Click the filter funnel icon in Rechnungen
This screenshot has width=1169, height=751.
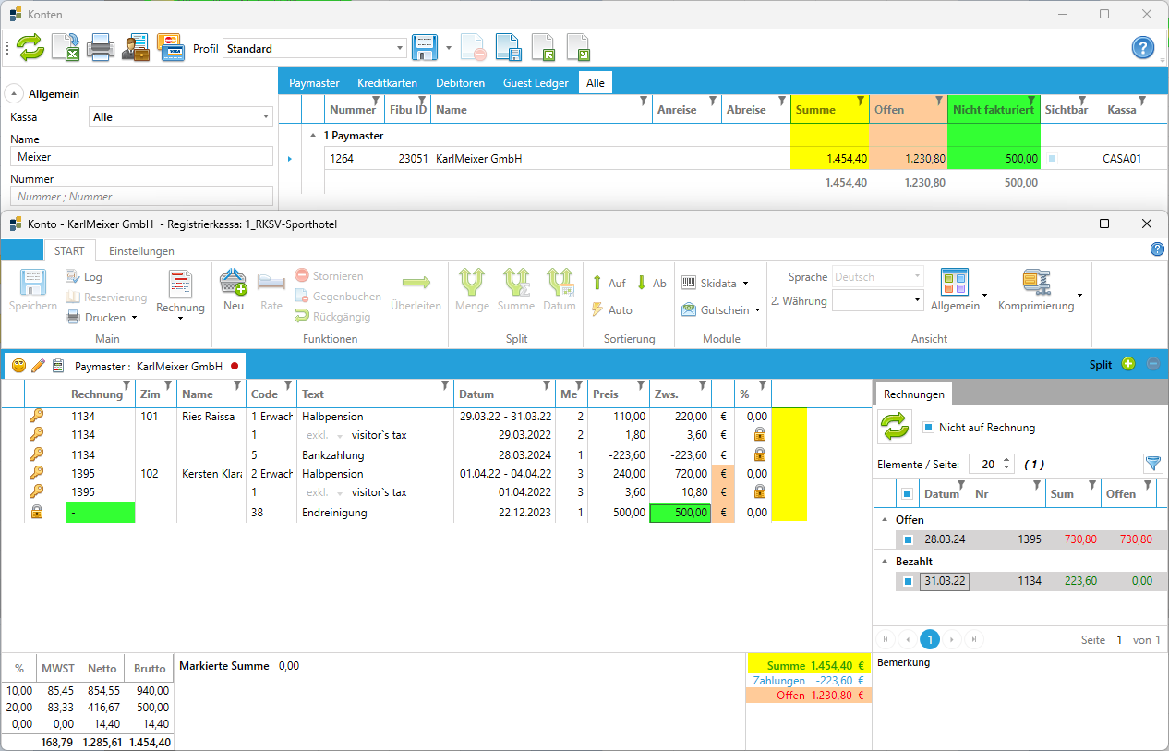tap(1152, 464)
